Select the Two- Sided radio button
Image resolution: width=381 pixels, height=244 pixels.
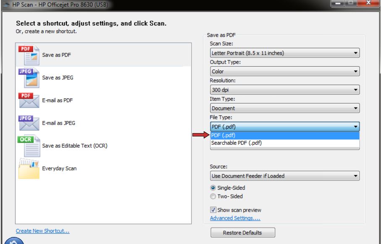tap(213, 196)
